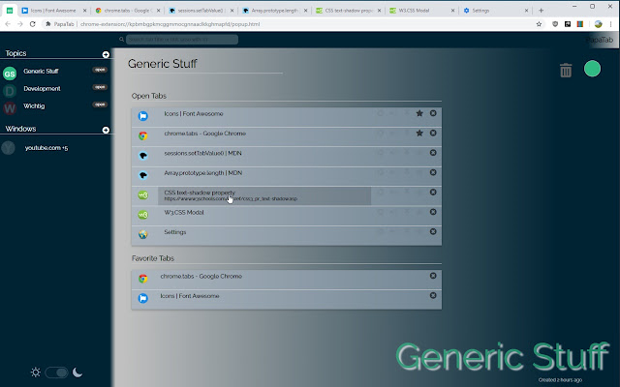Screen dimensions: 620x387
Task: Add a new topic with plus icon
Action: click(x=106, y=54)
